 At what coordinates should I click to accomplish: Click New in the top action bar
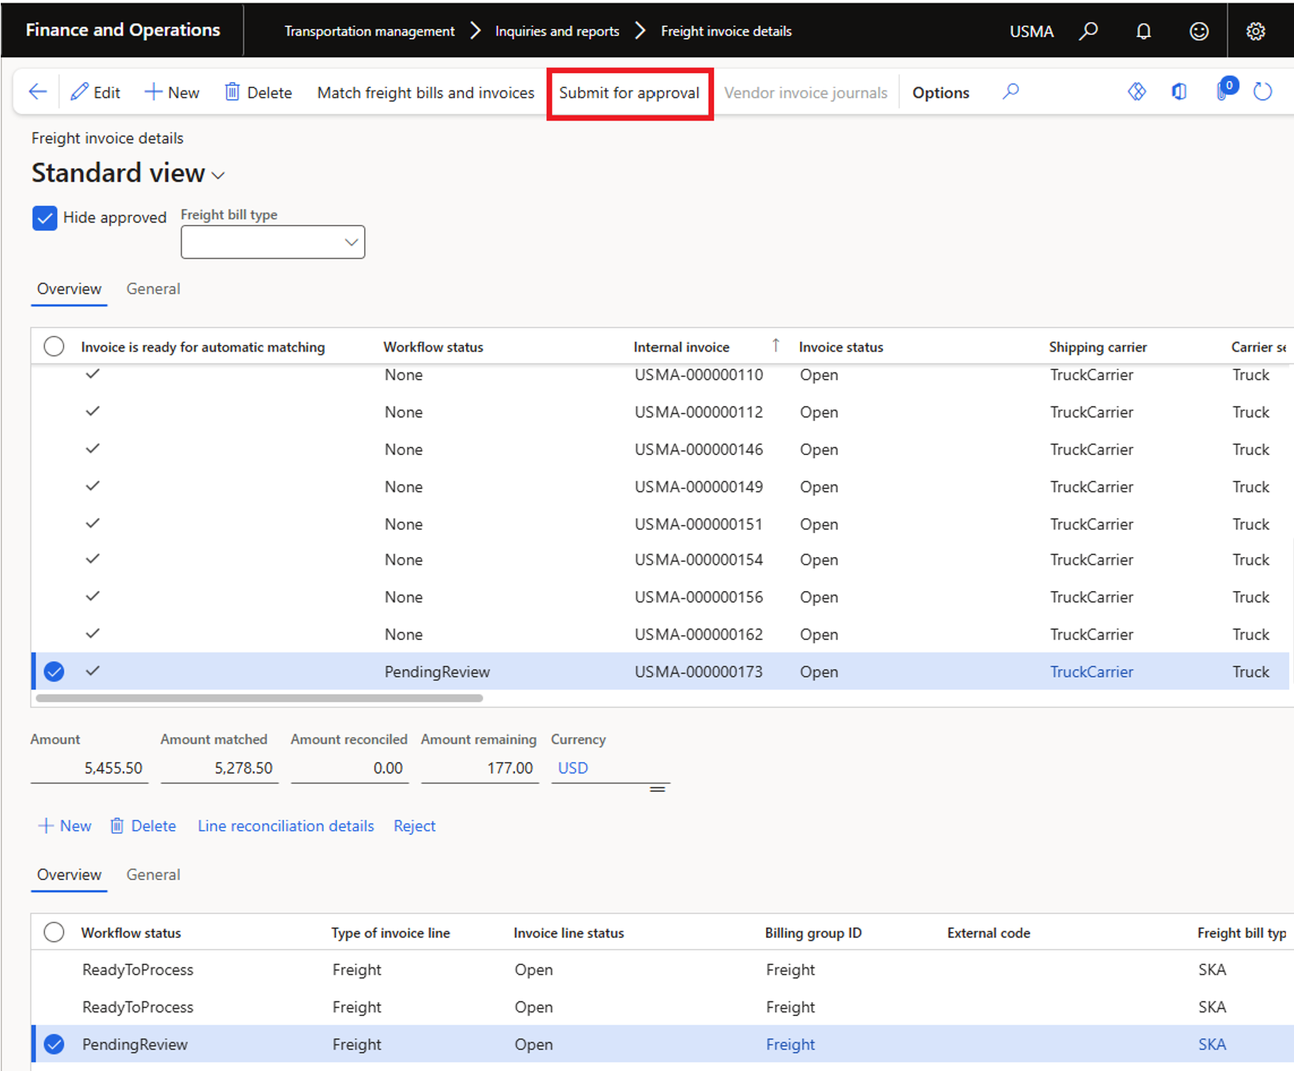[x=172, y=92]
